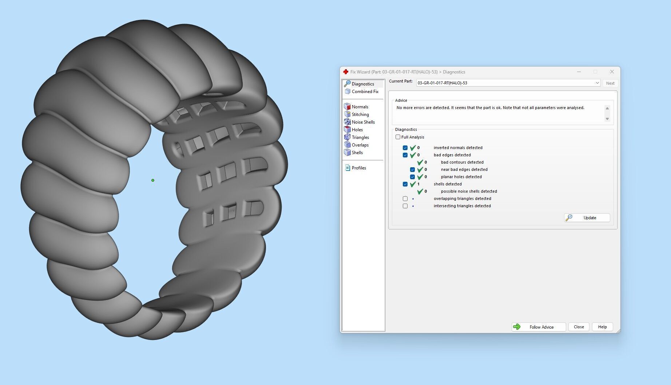Minimize the Fix Wizard window
The height and width of the screenshot is (385, 671).
click(579, 72)
